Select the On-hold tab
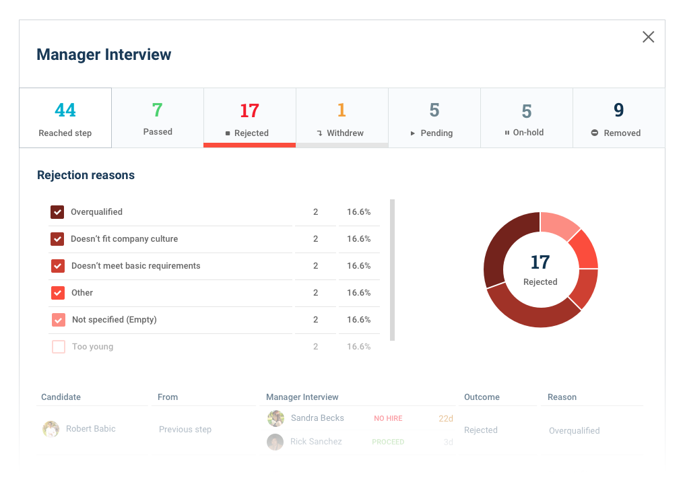This screenshot has height=501, width=683. pyautogui.click(x=526, y=118)
